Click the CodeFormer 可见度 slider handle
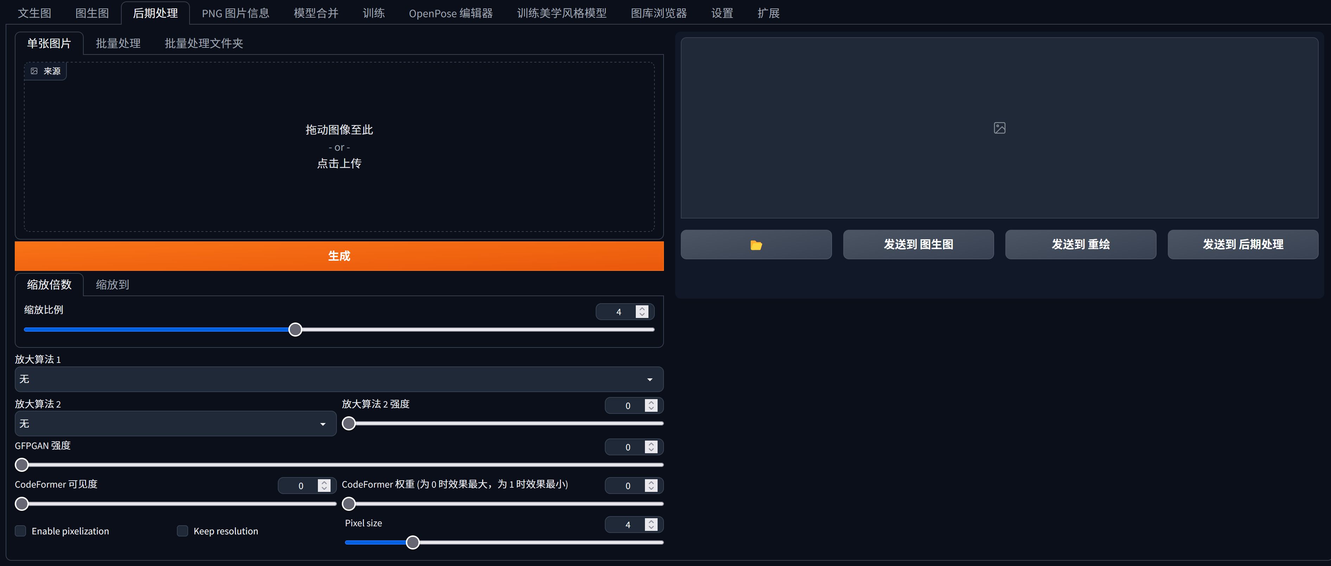 coord(22,503)
